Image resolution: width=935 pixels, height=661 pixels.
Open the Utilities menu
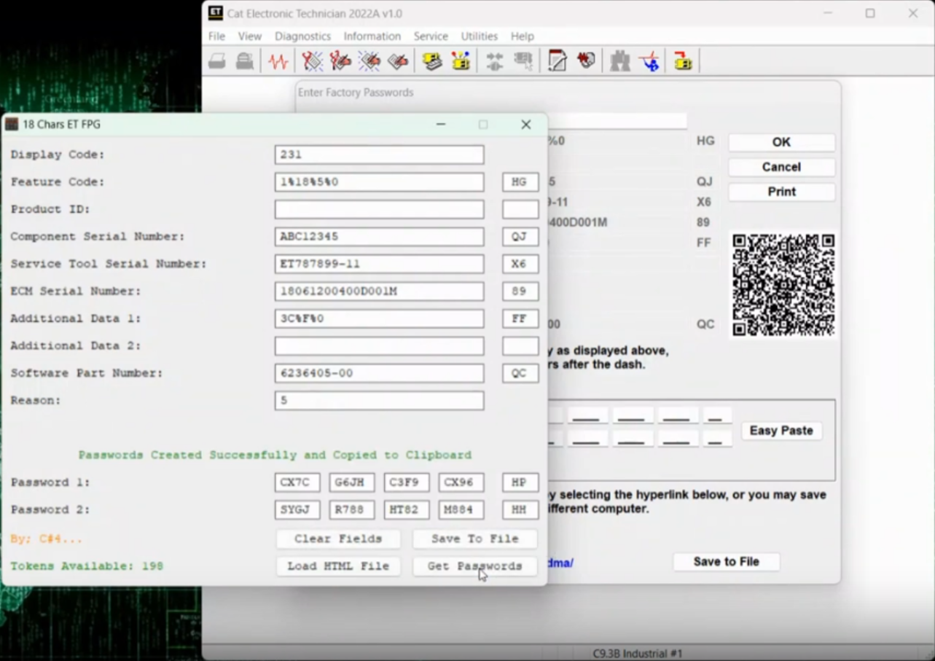(x=479, y=36)
